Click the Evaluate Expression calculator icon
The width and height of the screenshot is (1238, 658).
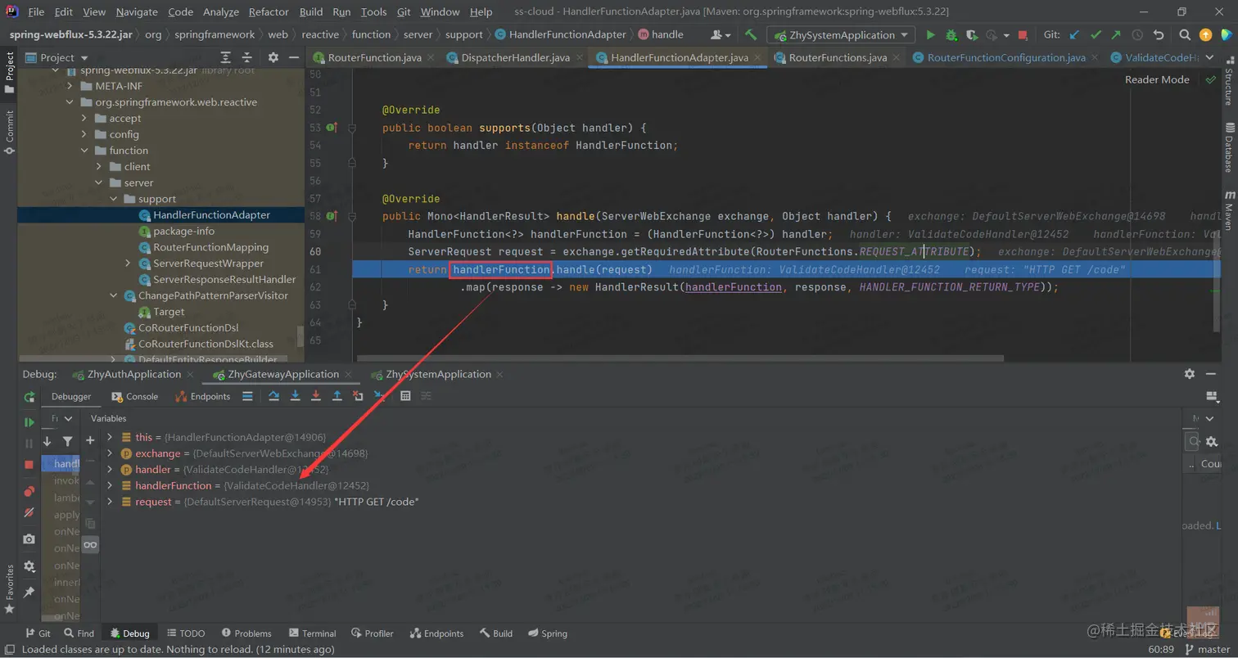click(x=404, y=396)
